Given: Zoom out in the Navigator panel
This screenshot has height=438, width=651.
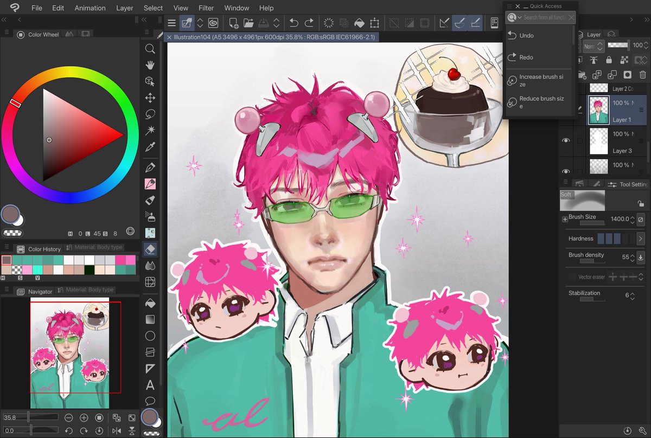Looking at the screenshot, I should (69, 418).
